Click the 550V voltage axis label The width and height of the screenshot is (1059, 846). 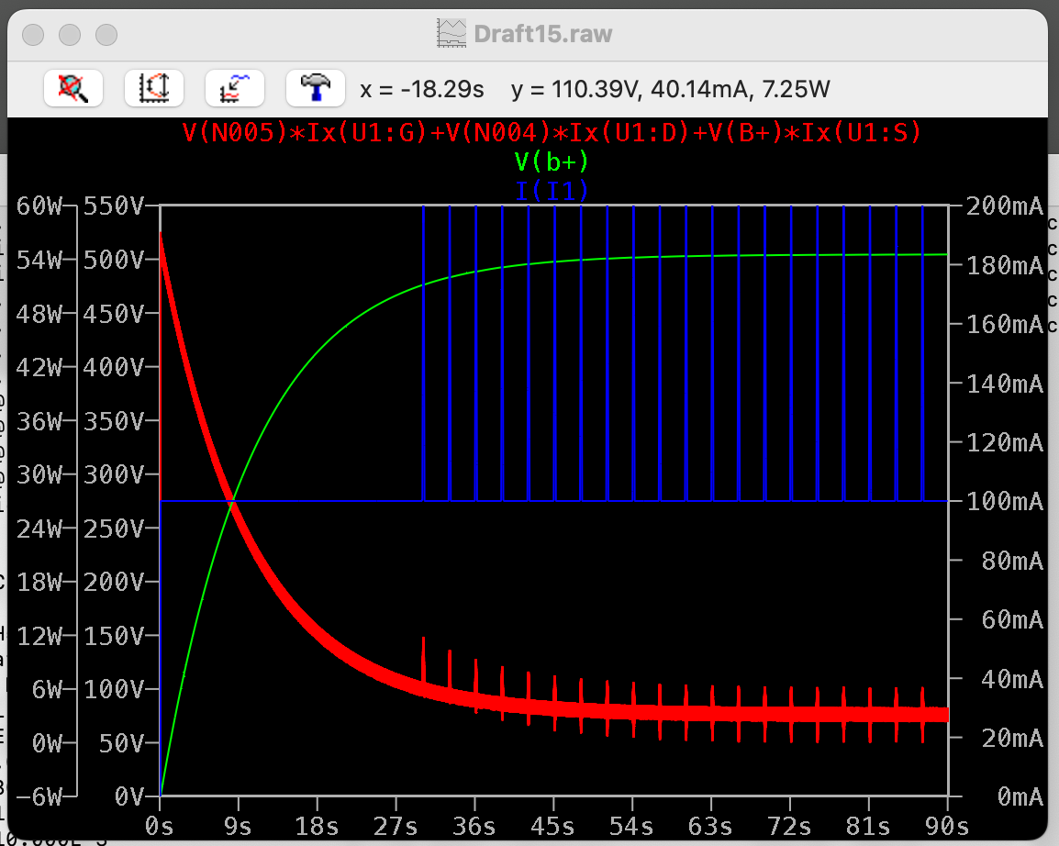[114, 206]
